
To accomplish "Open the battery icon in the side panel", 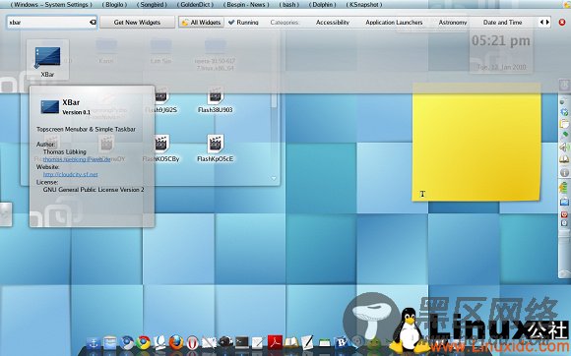I will [564, 188].
